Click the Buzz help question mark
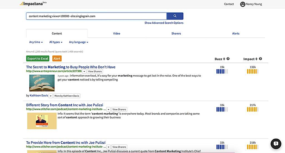 [x=228, y=59]
